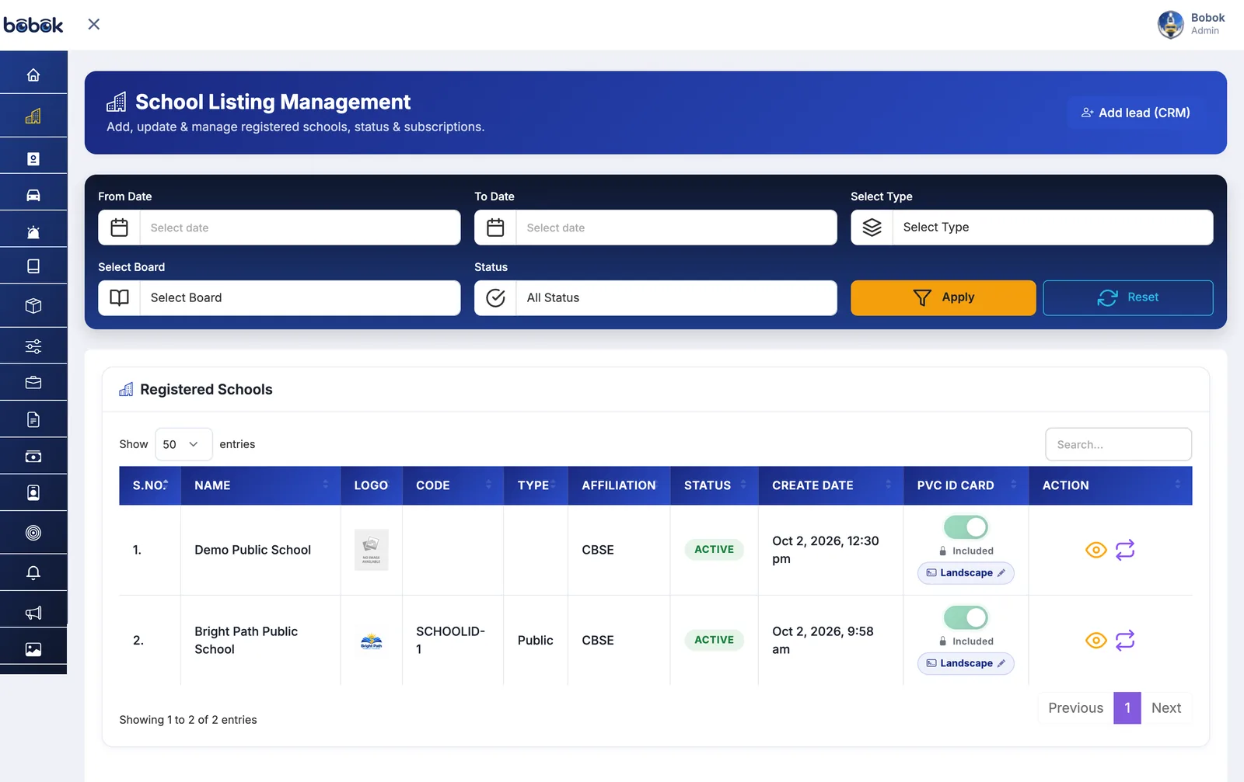Viewport: 1244px width, 782px height.
Task: View Bright Path Public School eye icon
Action: [1095, 641]
